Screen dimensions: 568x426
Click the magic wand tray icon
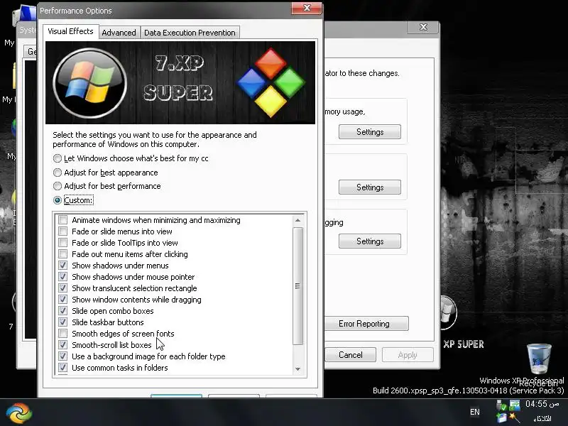tap(514, 417)
